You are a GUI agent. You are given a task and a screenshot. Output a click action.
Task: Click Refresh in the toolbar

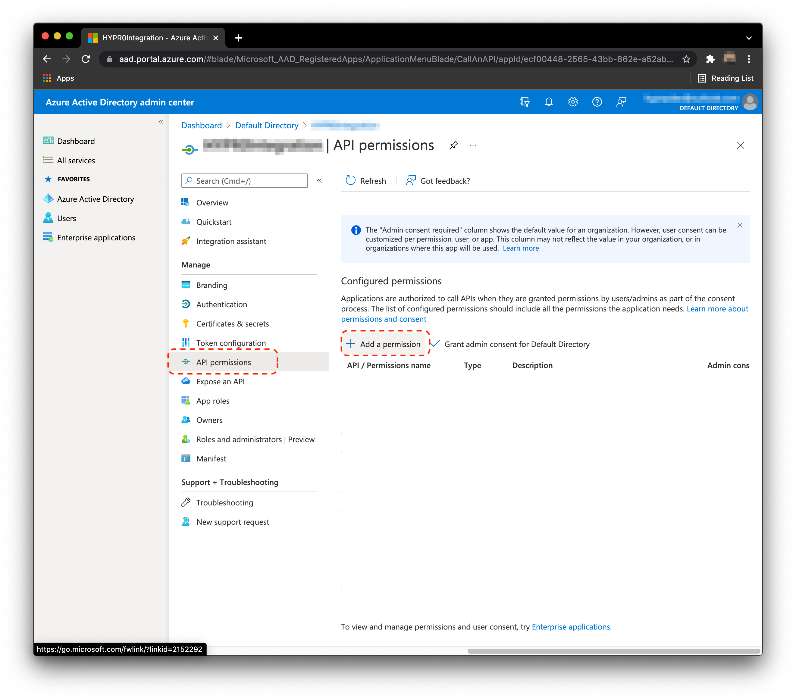(x=366, y=181)
